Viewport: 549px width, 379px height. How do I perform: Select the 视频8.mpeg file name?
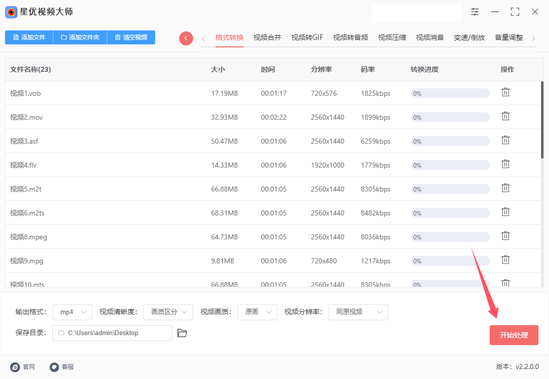click(28, 237)
